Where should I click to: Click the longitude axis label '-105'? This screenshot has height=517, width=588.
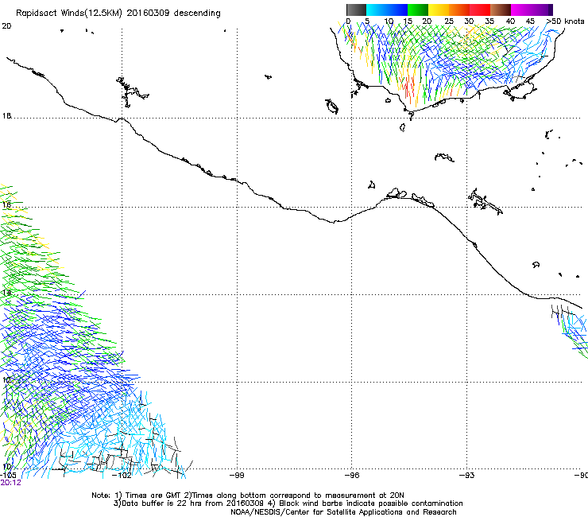(x=8, y=475)
